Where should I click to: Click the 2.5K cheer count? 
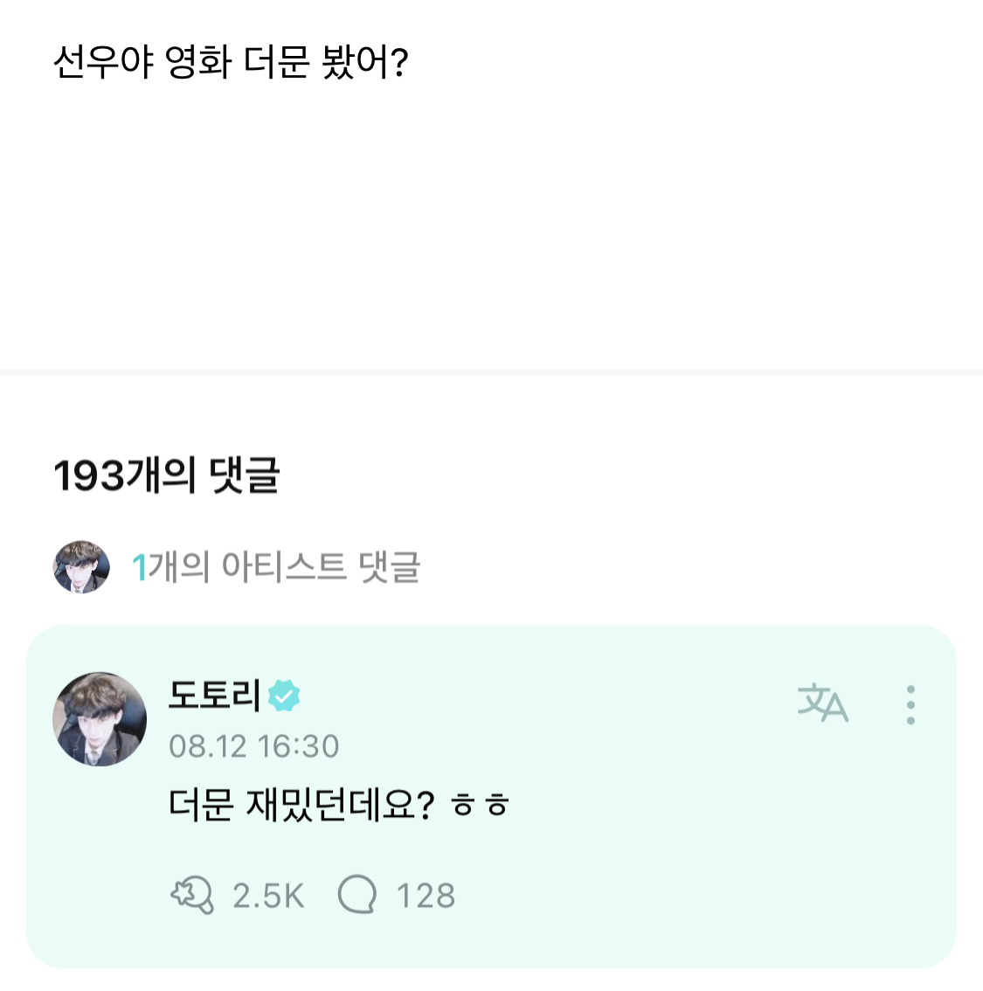[268, 896]
